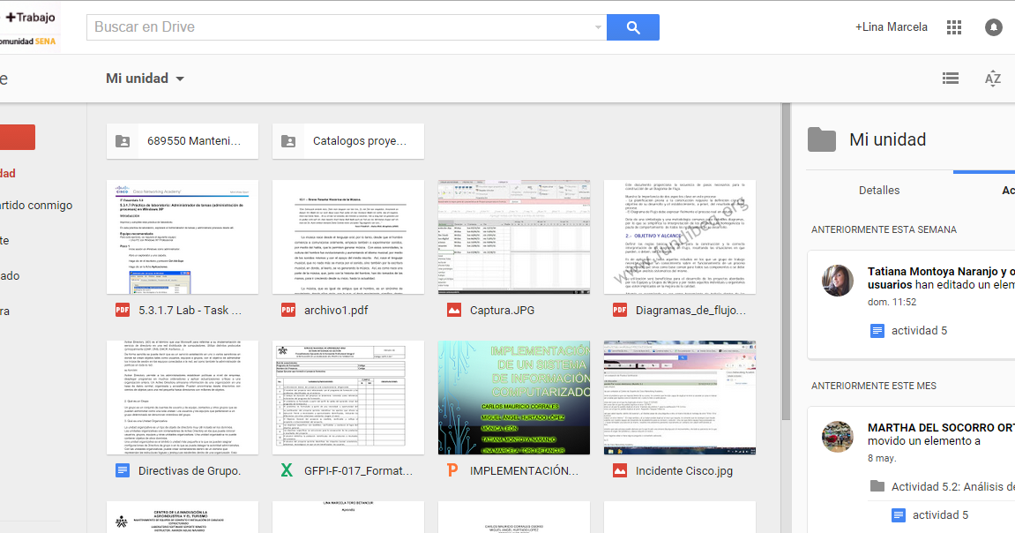
Task: Click Martha del Socorro's avatar
Action: coord(838,437)
